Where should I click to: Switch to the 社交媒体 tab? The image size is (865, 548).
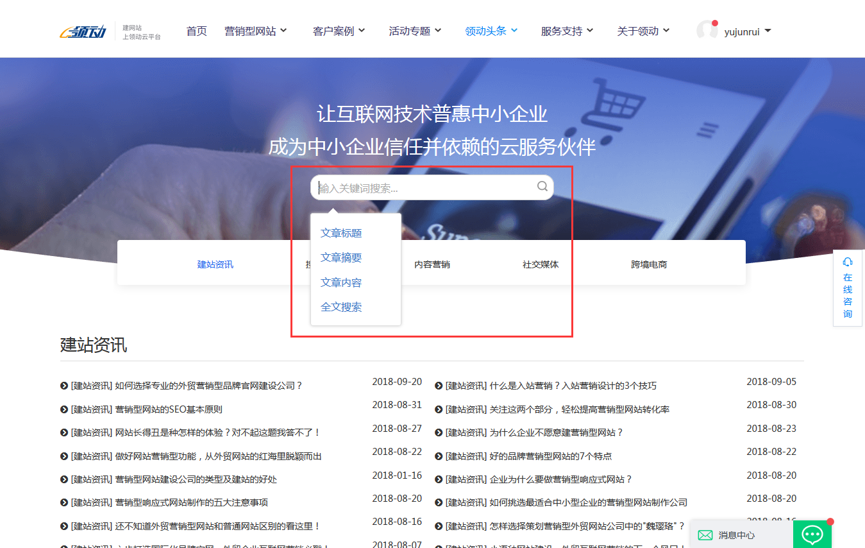pos(541,263)
